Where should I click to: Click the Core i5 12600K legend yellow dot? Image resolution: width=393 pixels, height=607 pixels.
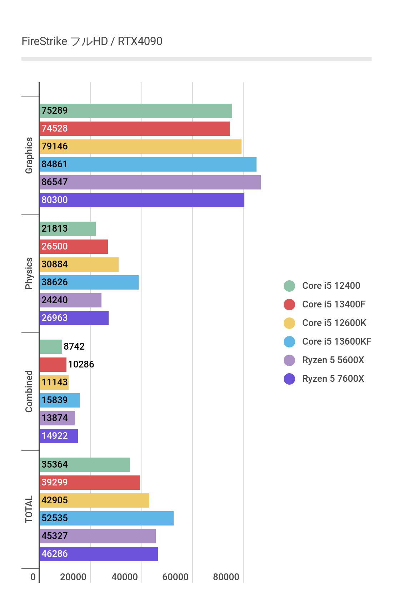pos(289,323)
